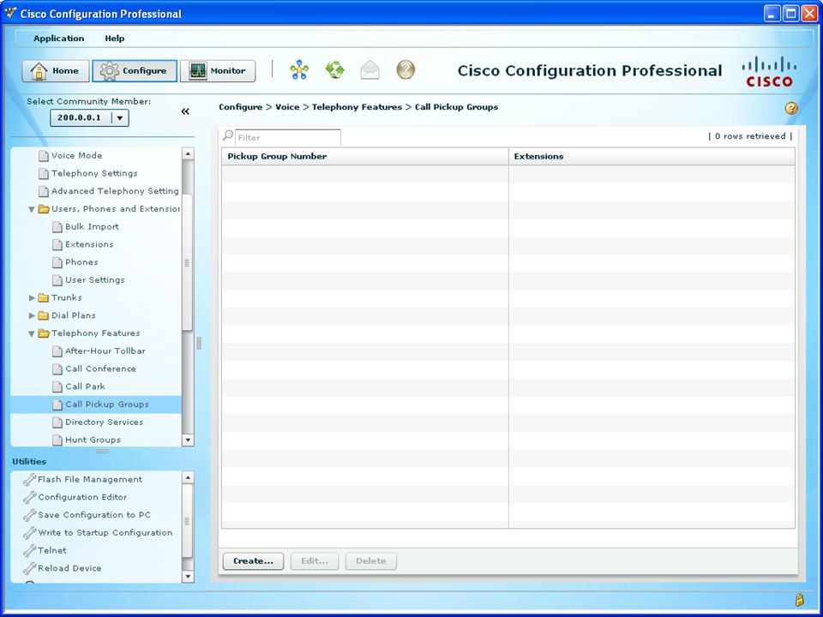Focus the Filter input field

point(288,137)
